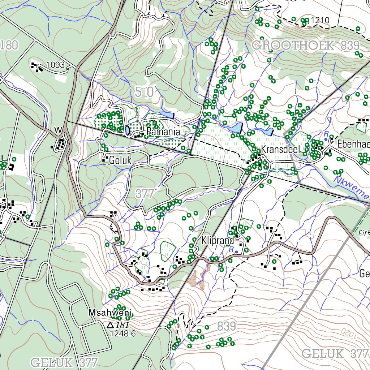The height and width of the screenshot is (370, 370).
Task: Click the Pamania place label
Action: pos(163,132)
